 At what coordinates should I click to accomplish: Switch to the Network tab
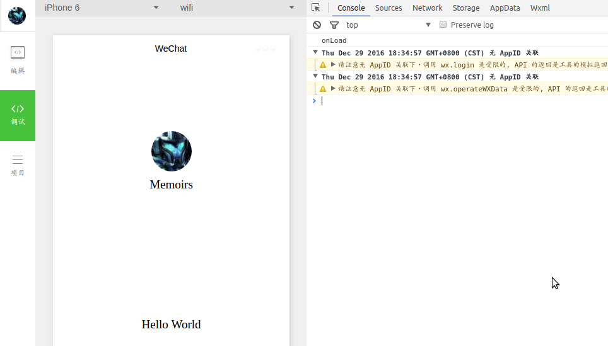pyautogui.click(x=428, y=8)
